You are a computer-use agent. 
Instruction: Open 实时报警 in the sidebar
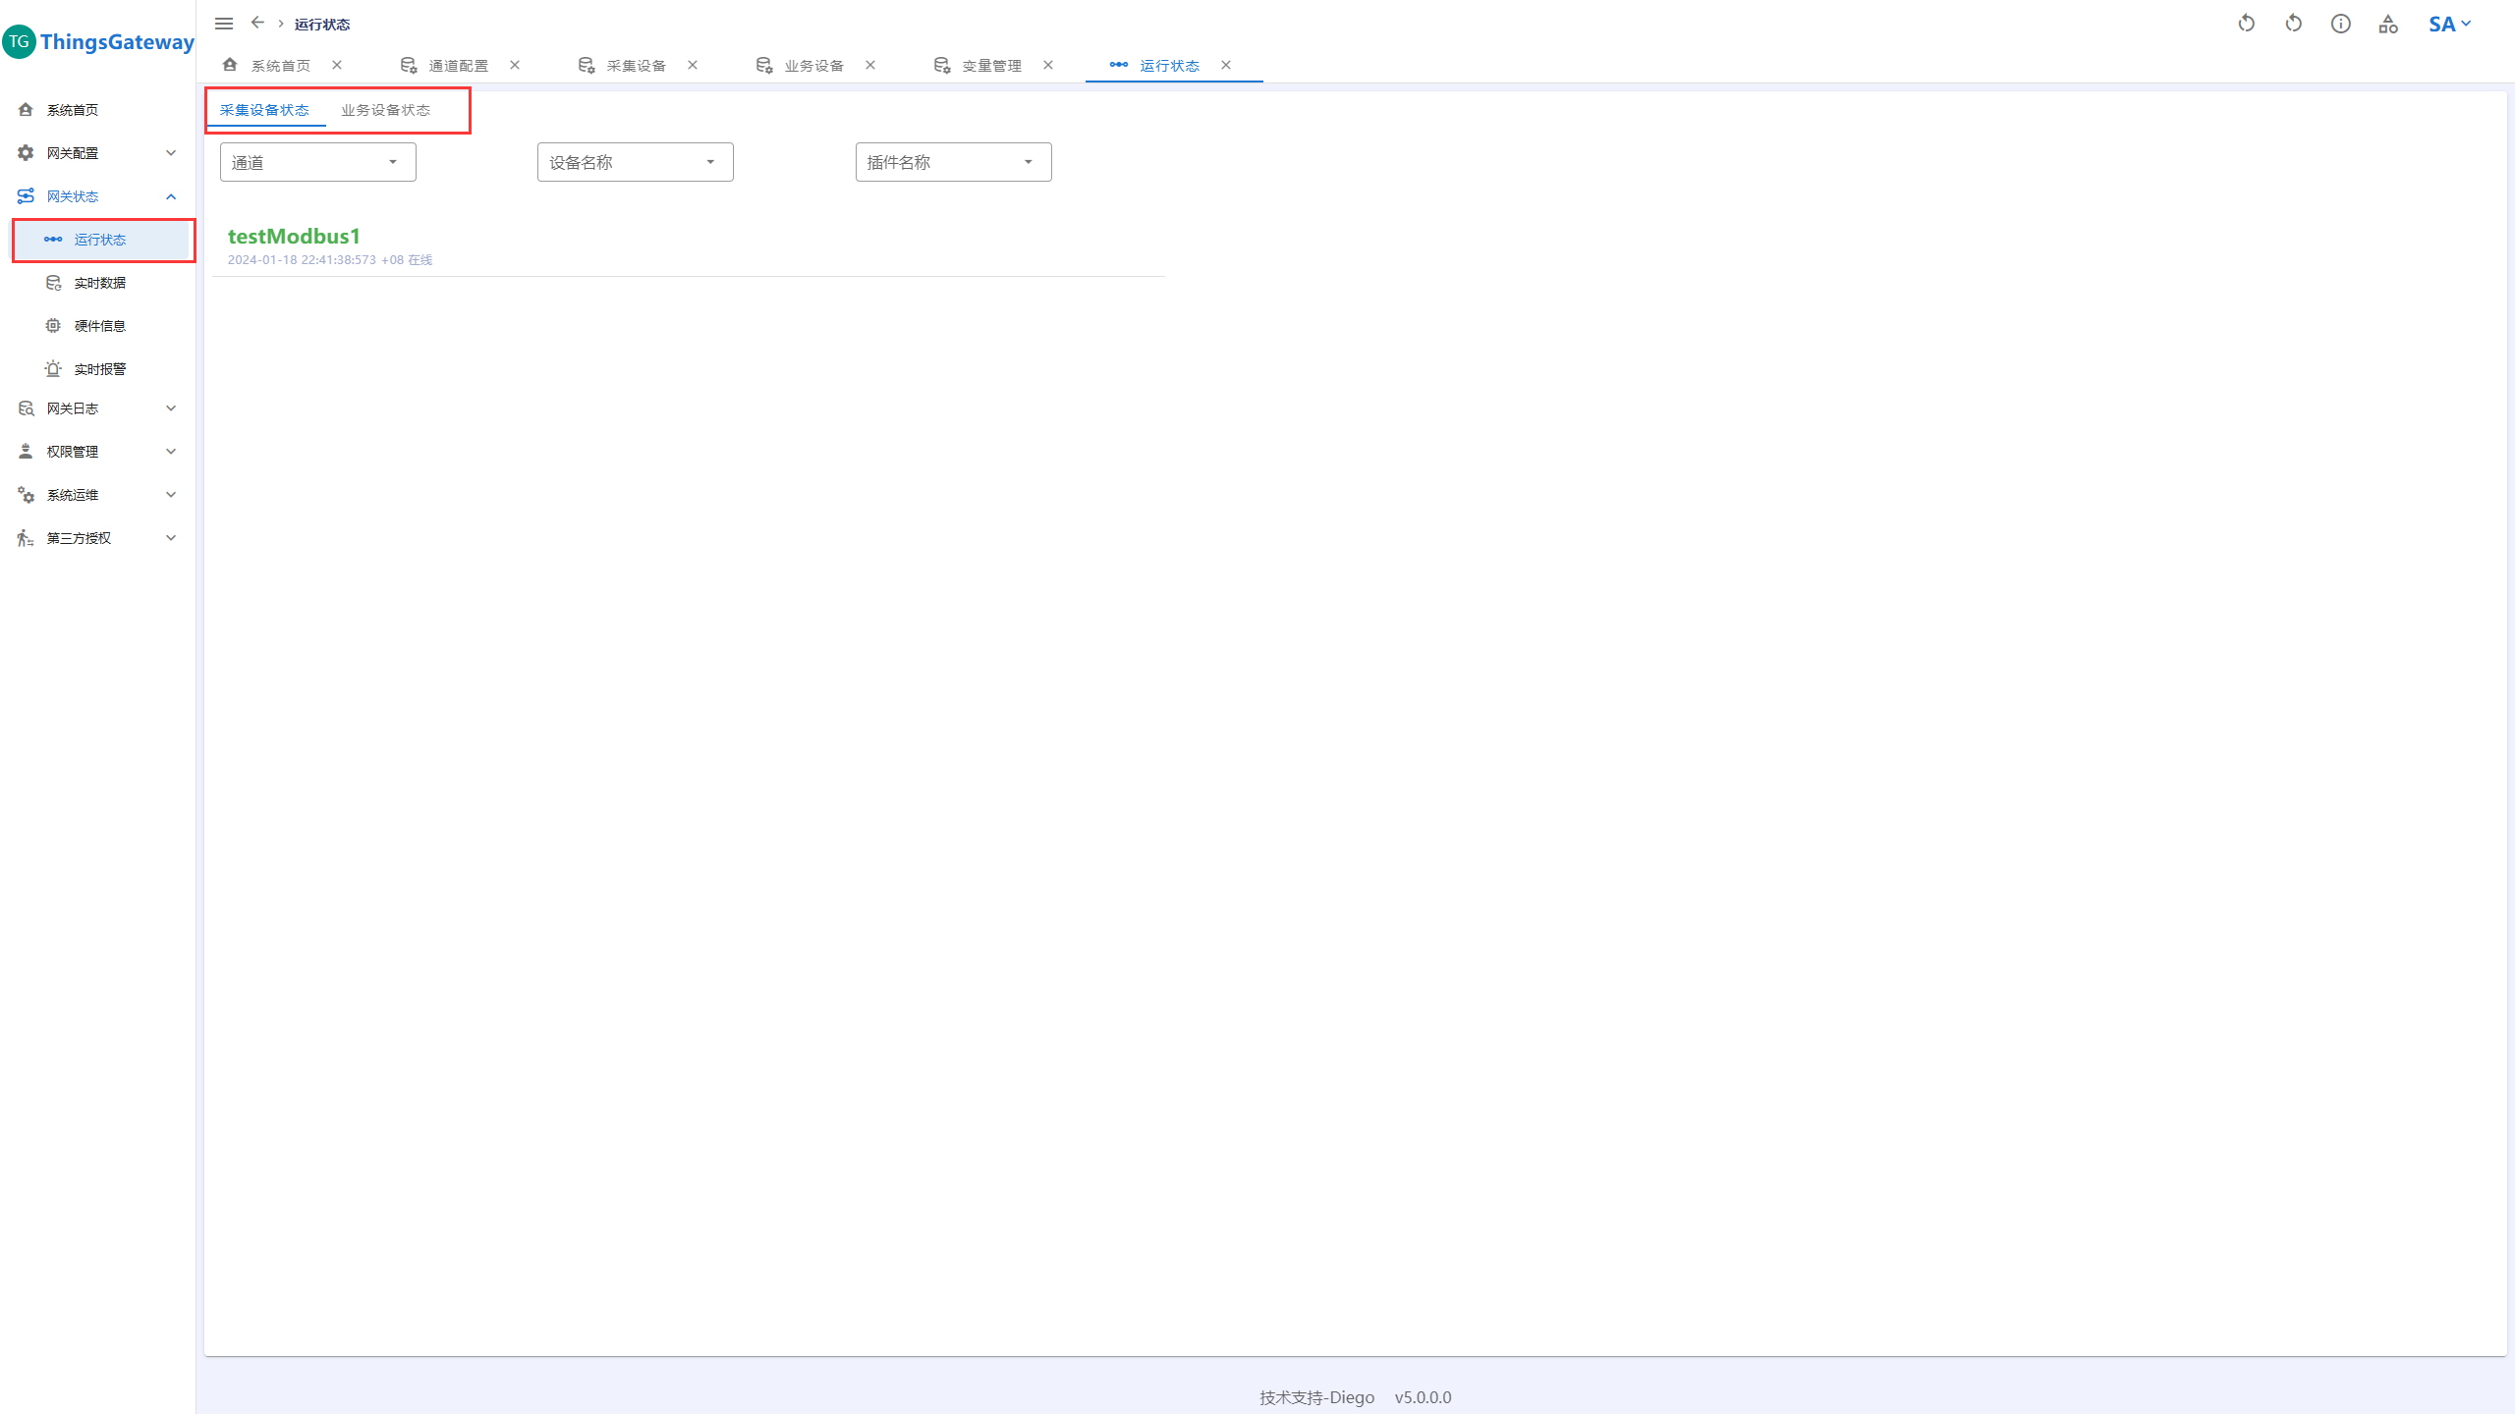pos(99,369)
